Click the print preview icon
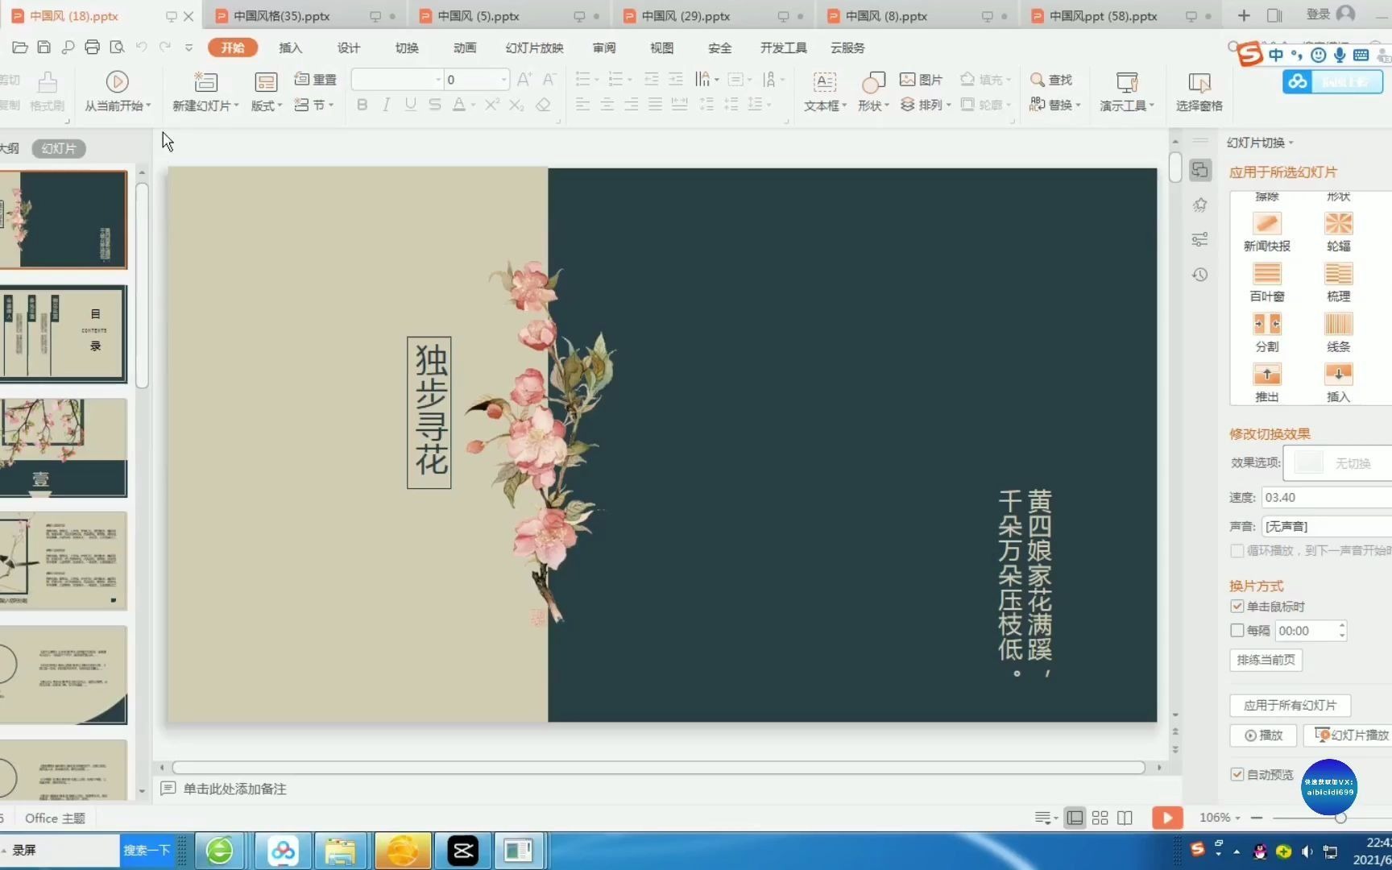1392x870 pixels. [117, 48]
